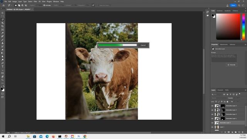Select the Frame tool
The image size is (247, 139).
click(x=2, y=30)
